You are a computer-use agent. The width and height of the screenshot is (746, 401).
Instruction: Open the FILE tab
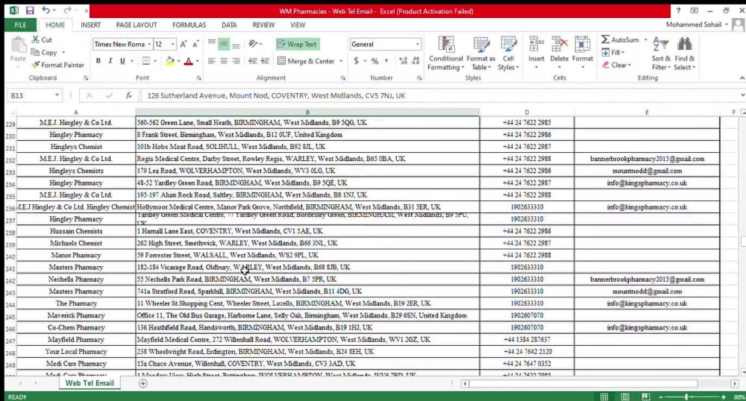pyautogui.click(x=20, y=25)
